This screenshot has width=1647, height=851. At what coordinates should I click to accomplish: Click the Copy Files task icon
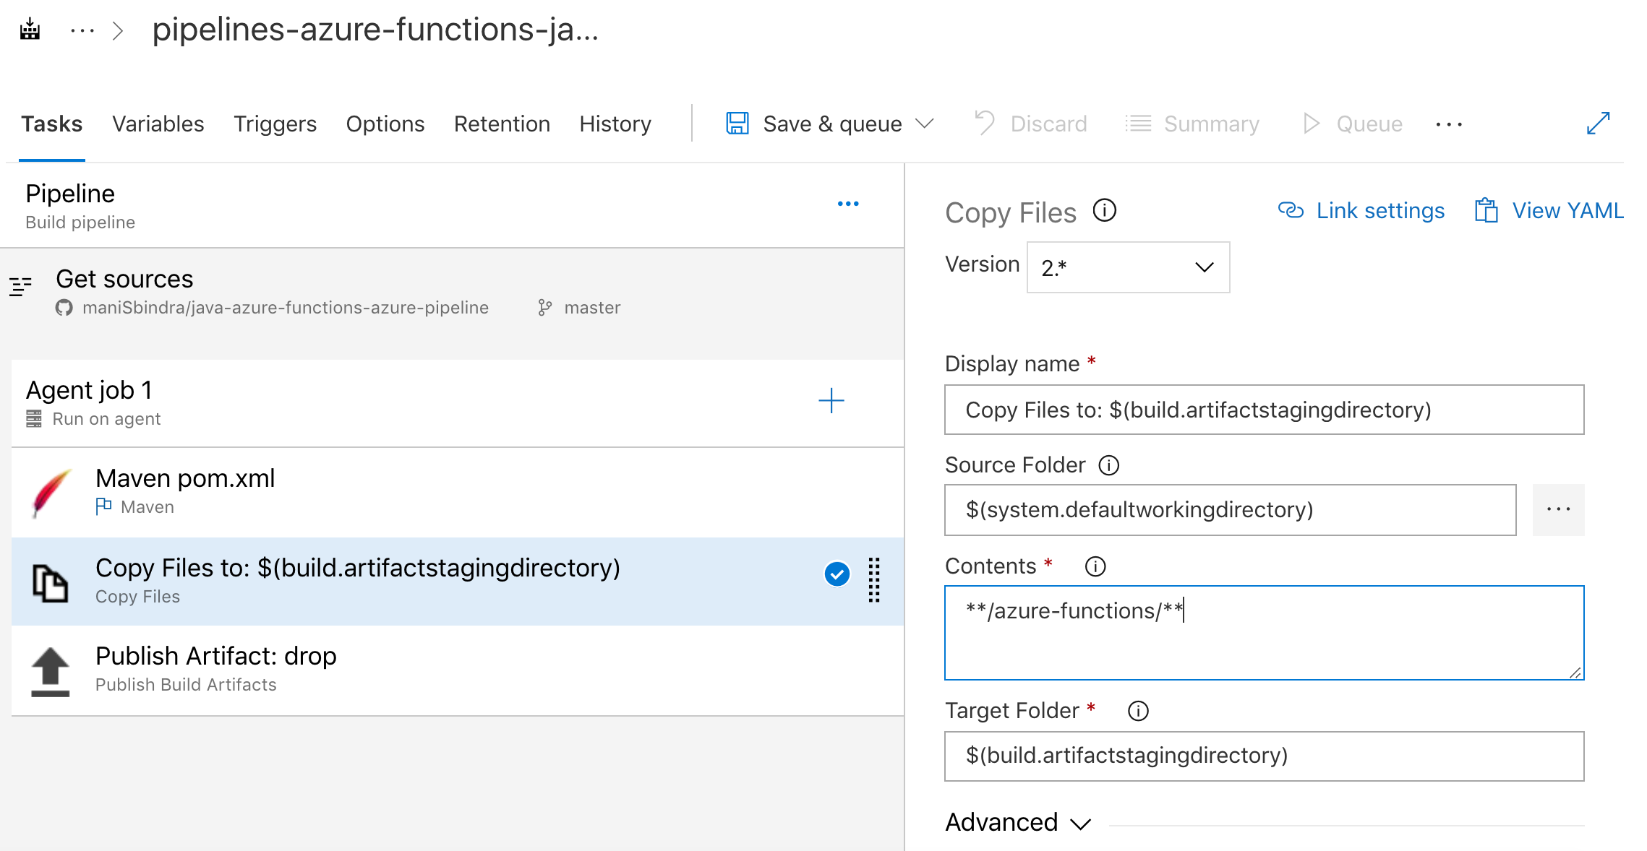tap(48, 580)
